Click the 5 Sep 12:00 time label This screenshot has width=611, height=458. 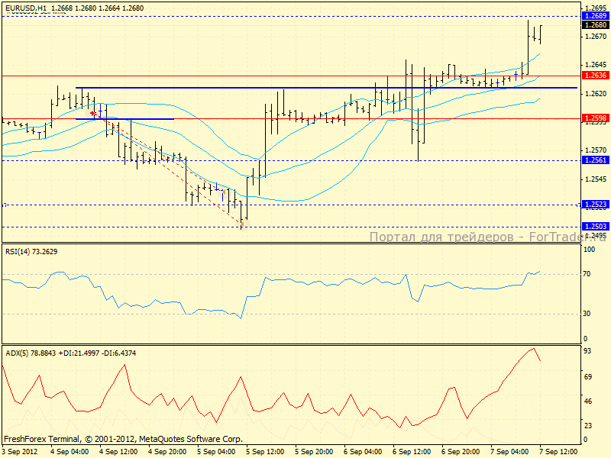point(265,451)
